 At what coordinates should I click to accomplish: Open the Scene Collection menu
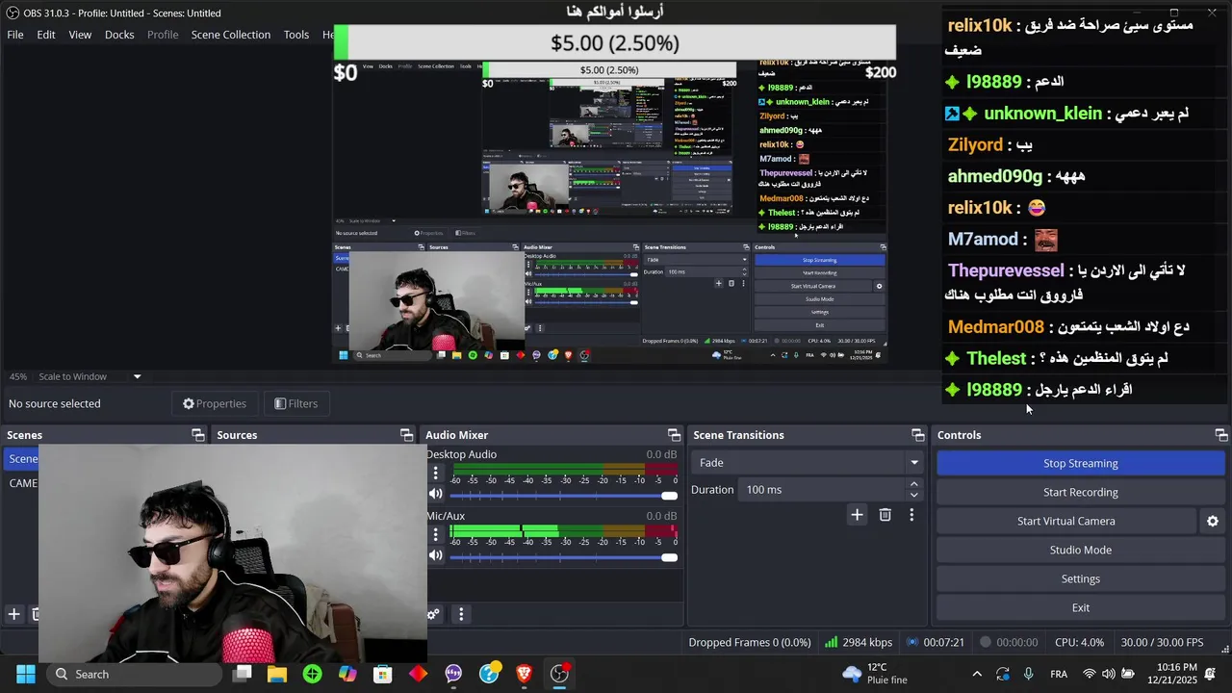[x=231, y=35]
